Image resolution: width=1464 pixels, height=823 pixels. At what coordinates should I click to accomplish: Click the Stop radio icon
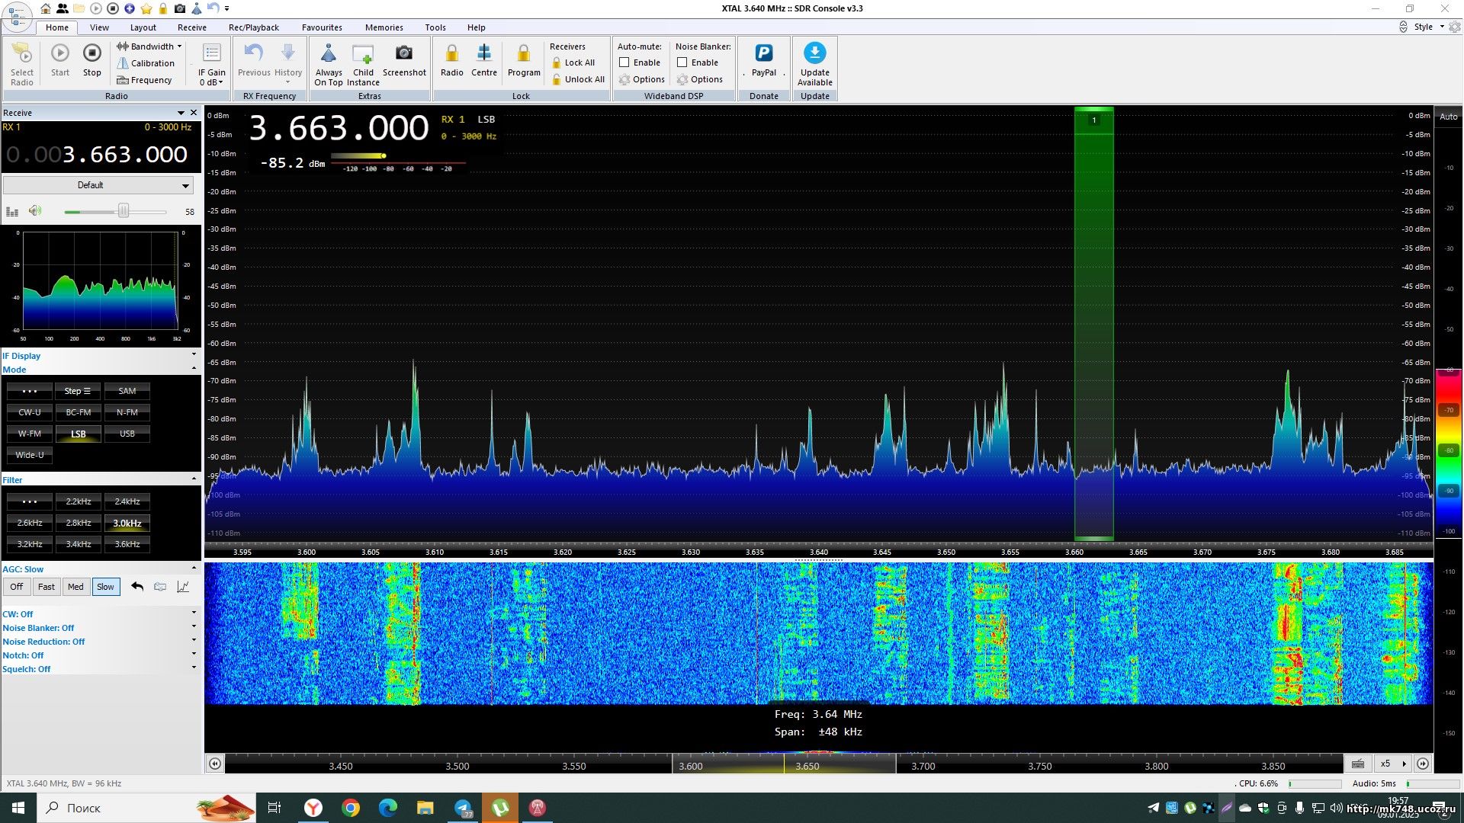click(91, 53)
